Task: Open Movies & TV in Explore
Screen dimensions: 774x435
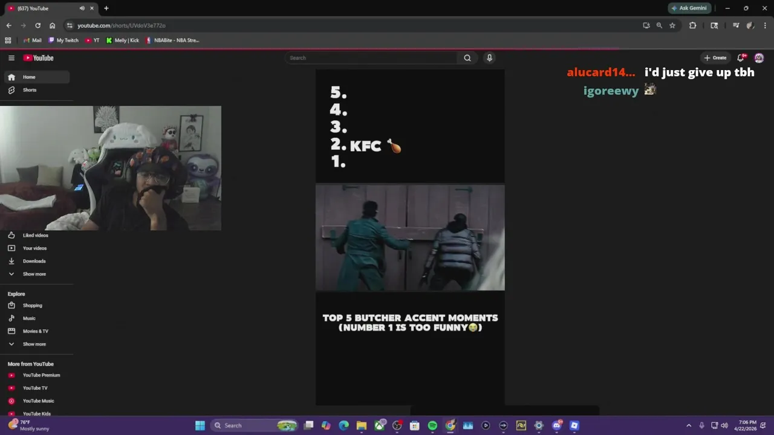Action: (36, 331)
